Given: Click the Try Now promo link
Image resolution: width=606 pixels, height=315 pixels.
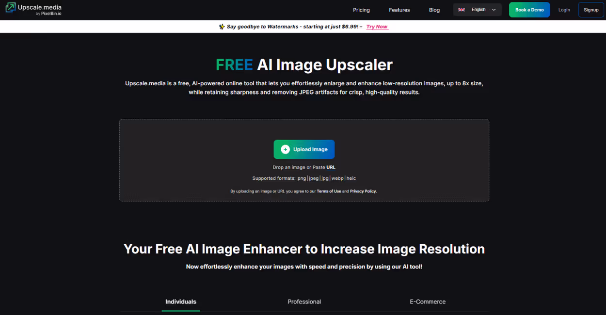Looking at the screenshot, I should 377,27.
